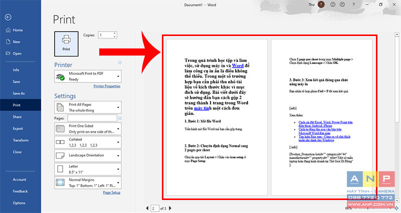Choose Save in the sidebar

click(21, 81)
